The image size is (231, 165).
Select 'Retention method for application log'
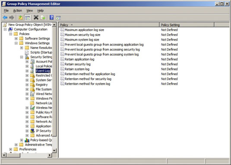point(90,74)
